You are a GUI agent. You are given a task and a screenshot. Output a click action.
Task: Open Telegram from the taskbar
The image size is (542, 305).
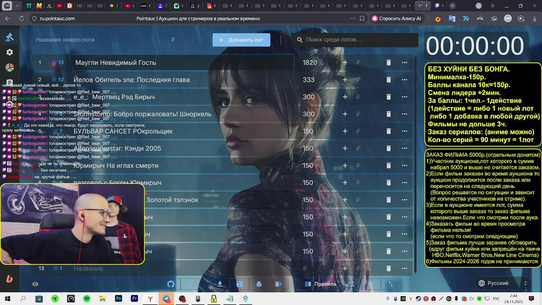pyautogui.click(x=166, y=299)
